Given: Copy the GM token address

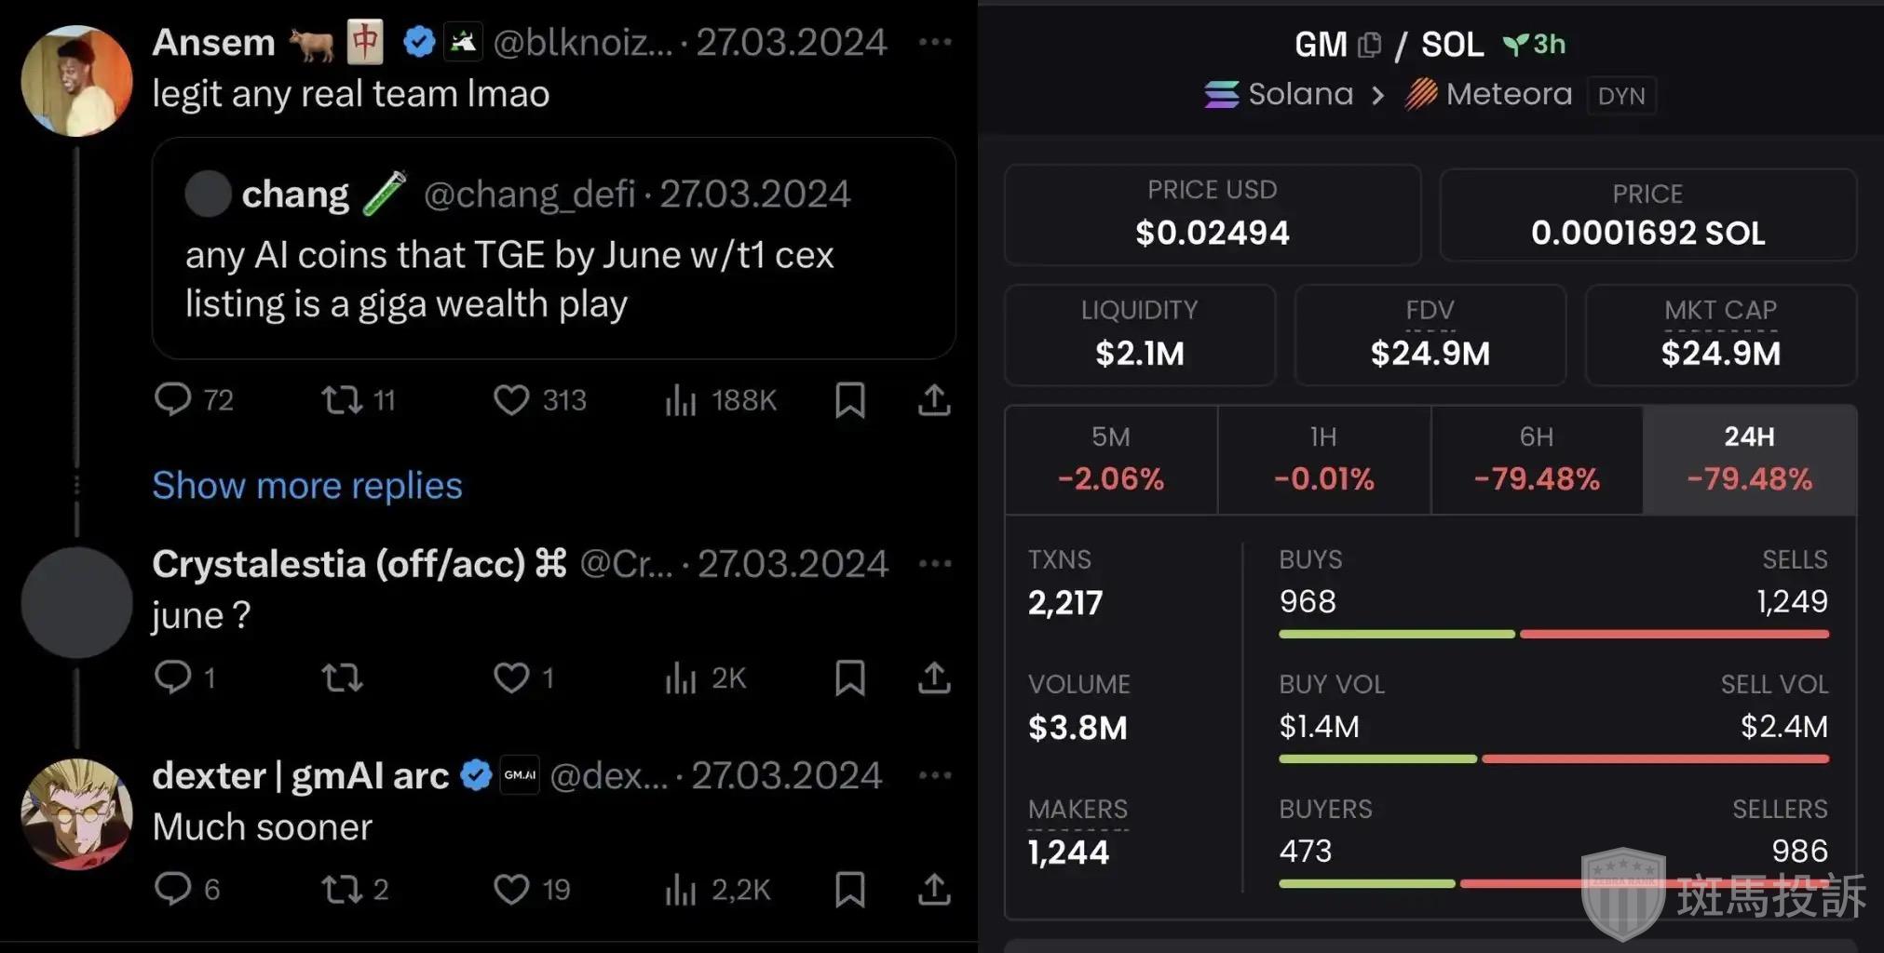Looking at the screenshot, I should coord(1369,45).
